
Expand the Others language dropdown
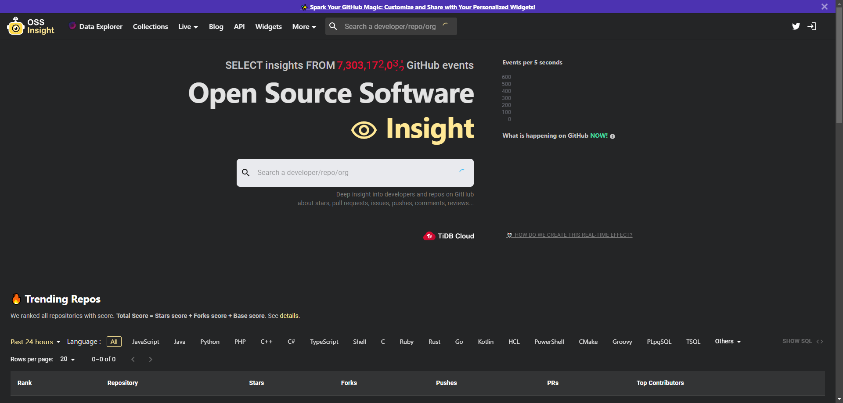728,342
